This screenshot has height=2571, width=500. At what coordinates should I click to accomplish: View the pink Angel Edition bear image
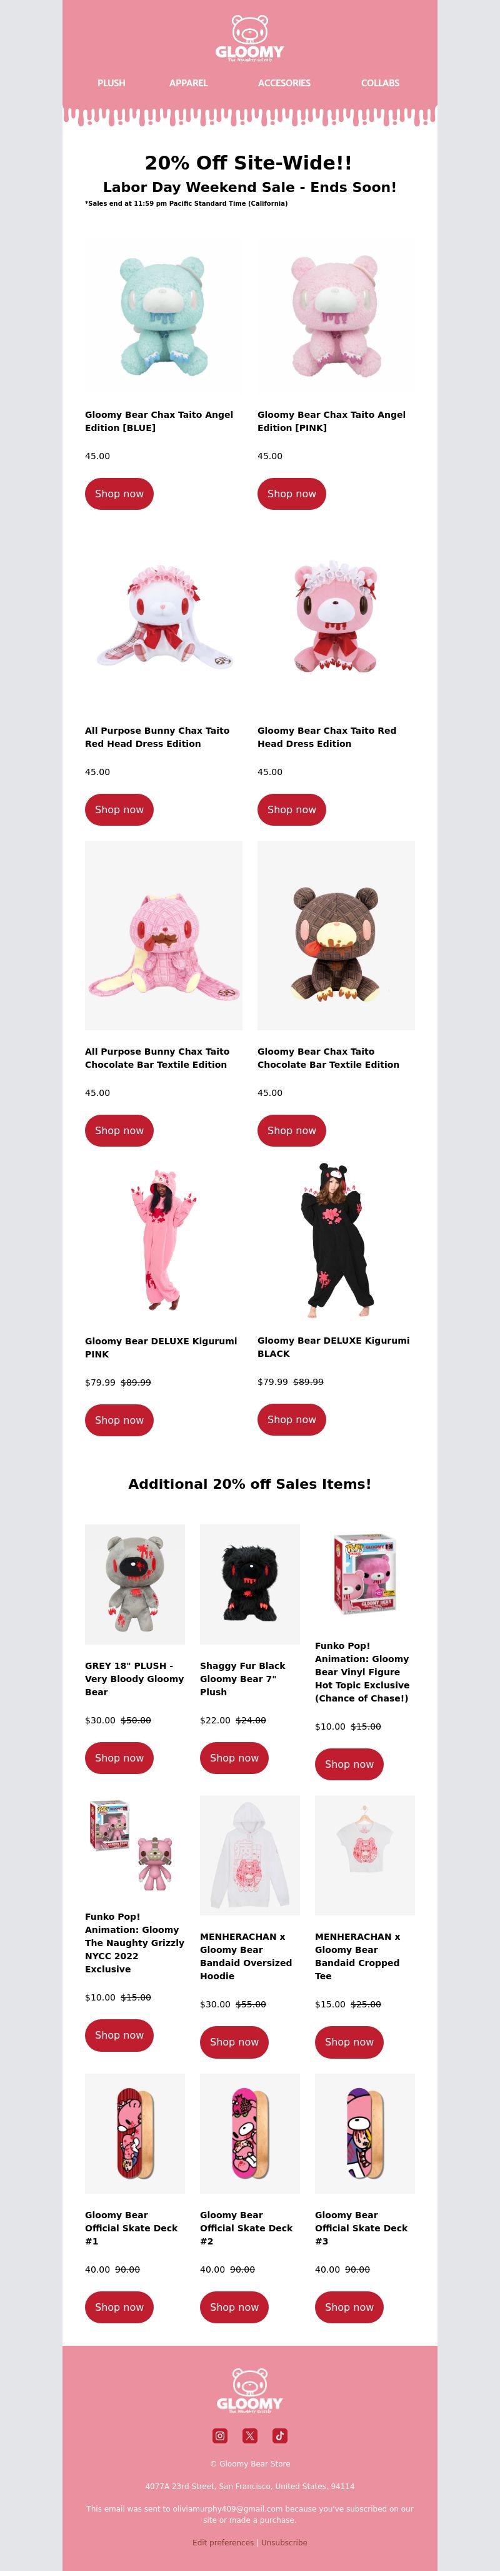click(336, 315)
